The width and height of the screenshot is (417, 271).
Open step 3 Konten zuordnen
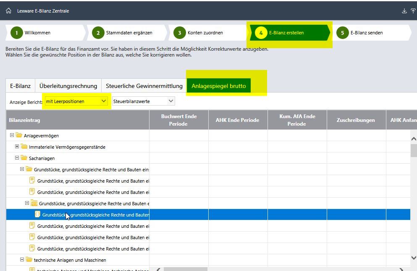coord(208,33)
